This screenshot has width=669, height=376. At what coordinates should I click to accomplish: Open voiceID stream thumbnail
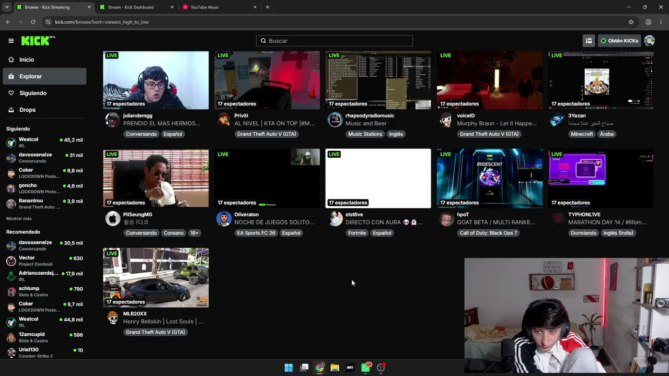[490, 80]
